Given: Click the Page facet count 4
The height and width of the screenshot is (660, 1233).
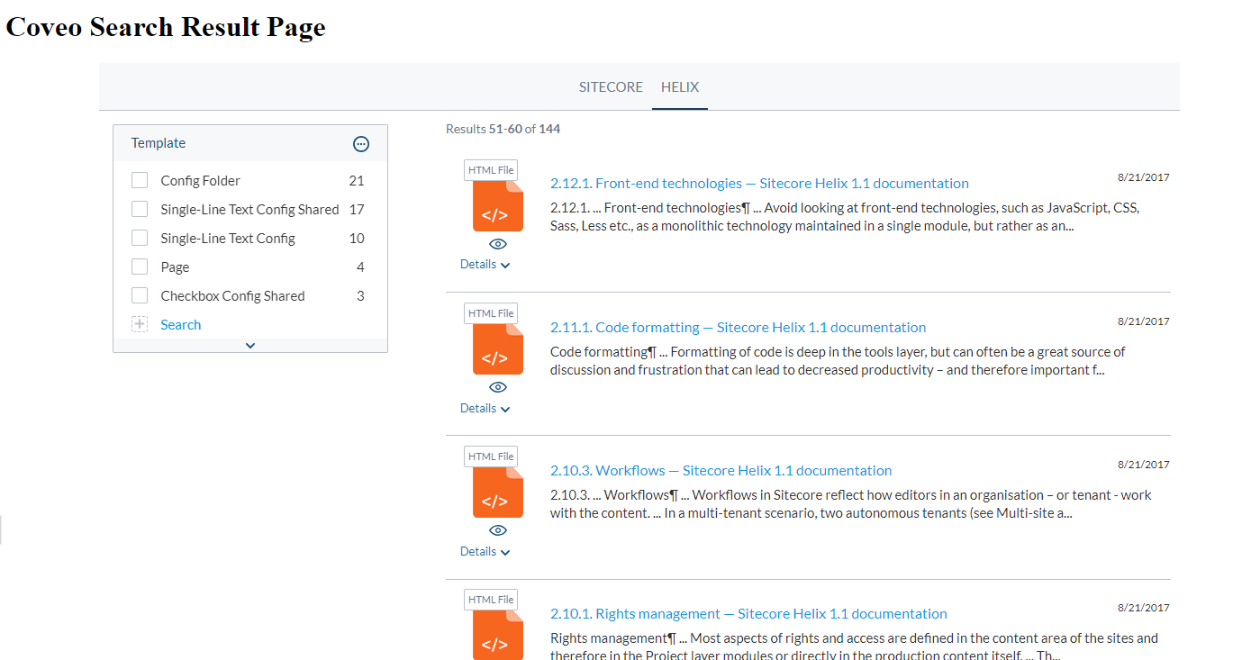Looking at the screenshot, I should pyautogui.click(x=360, y=267).
